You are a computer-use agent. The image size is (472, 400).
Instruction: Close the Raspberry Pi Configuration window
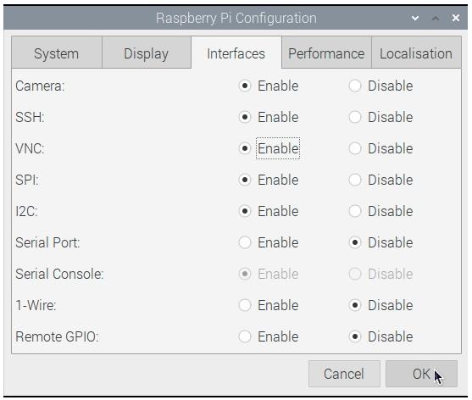456,18
